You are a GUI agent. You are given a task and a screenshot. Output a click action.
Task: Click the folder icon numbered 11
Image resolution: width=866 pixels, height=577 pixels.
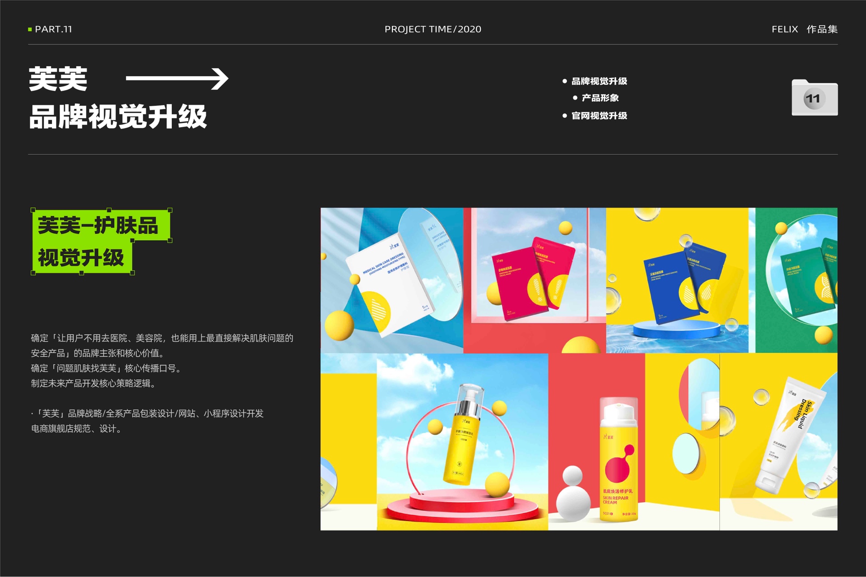pyautogui.click(x=815, y=97)
